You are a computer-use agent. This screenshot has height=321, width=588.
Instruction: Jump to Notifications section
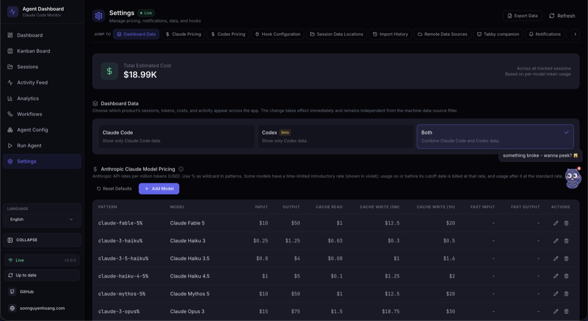544,34
